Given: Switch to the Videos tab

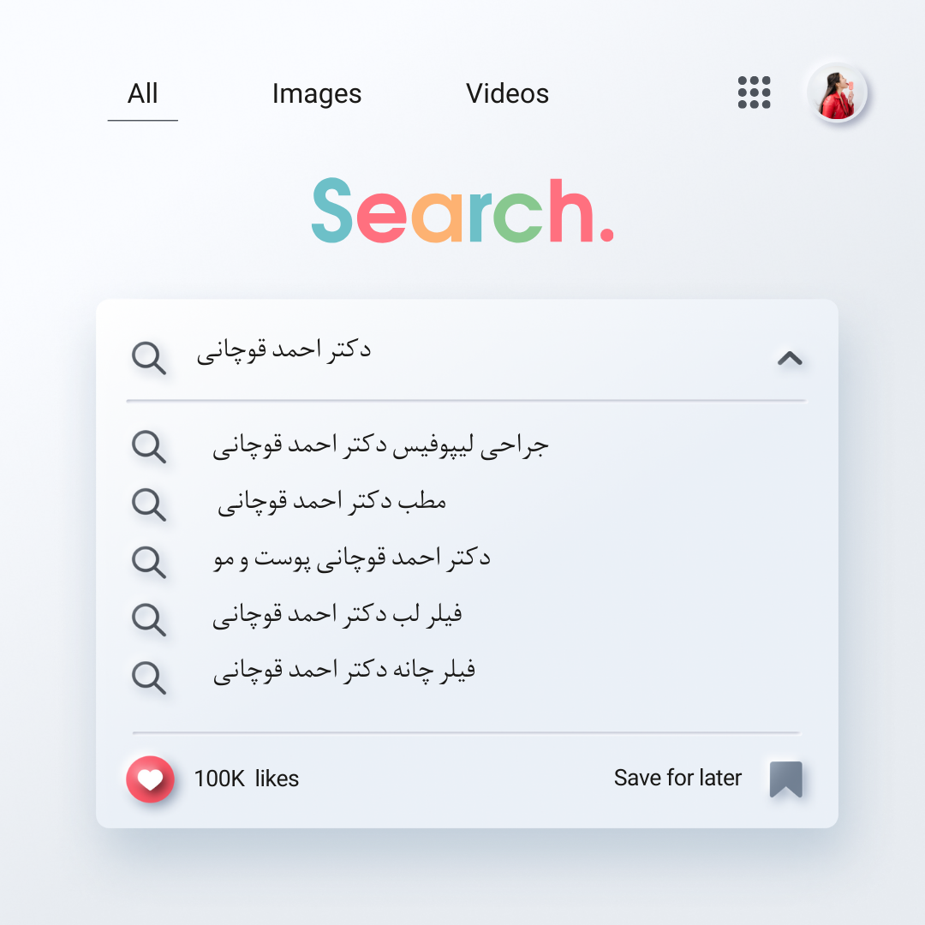Looking at the screenshot, I should pos(507,94).
